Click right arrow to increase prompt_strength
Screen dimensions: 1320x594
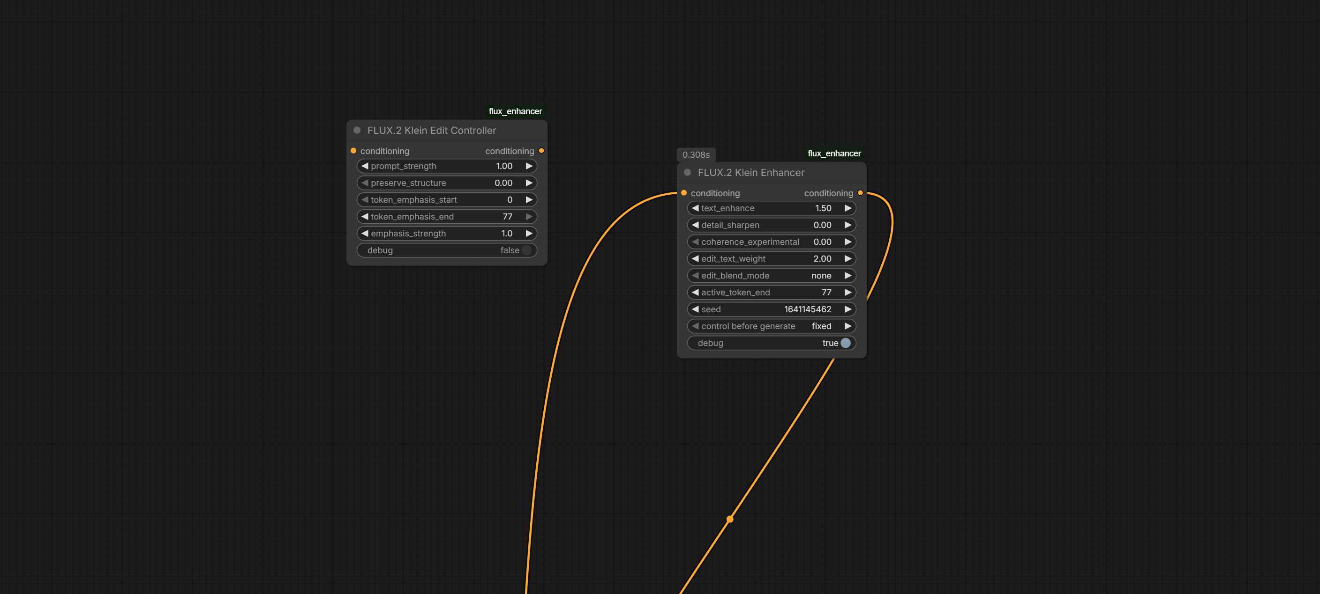tap(529, 166)
